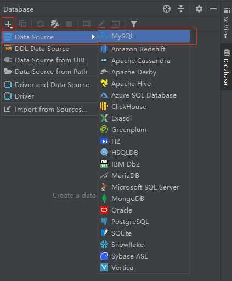Image resolution: width=232 pixels, height=281 pixels.
Task: Open the settings gear icon
Action: pos(199,9)
